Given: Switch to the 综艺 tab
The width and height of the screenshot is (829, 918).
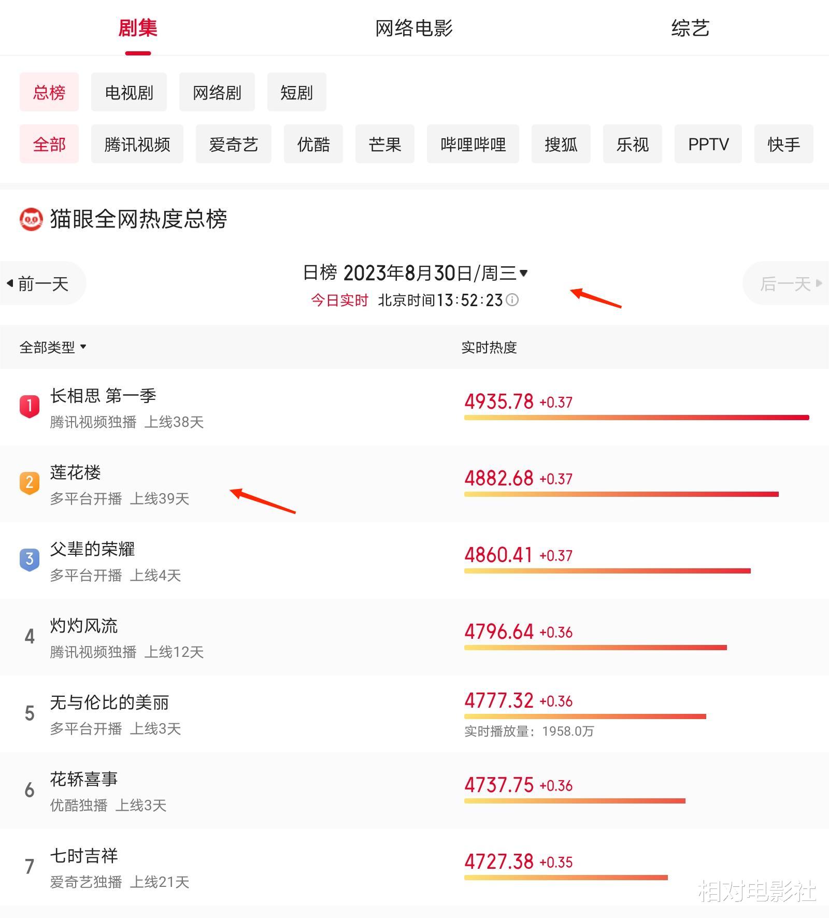Looking at the screenshot, I should tap(690, 28).
